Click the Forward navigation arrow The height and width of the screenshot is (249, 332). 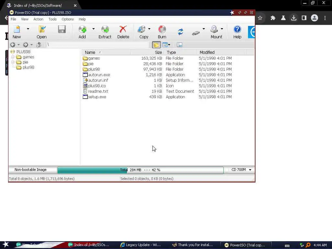[x=25, y=45]
